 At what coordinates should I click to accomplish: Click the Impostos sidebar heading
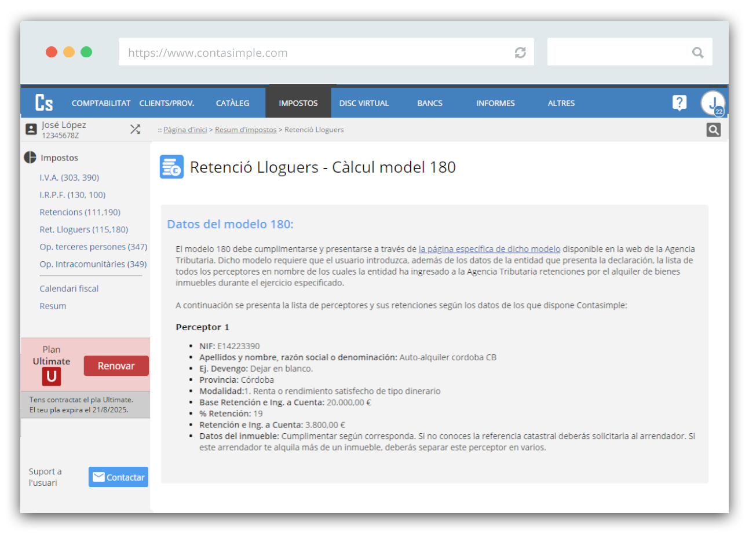(x=59, y=158)
